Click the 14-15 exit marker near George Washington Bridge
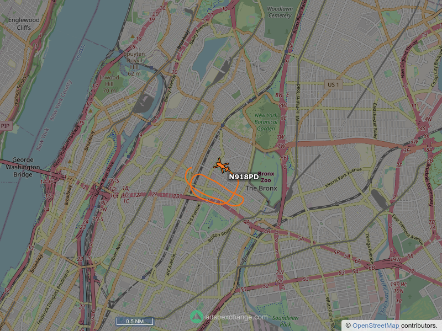The image size is (442, 331). tap(48, 181)
